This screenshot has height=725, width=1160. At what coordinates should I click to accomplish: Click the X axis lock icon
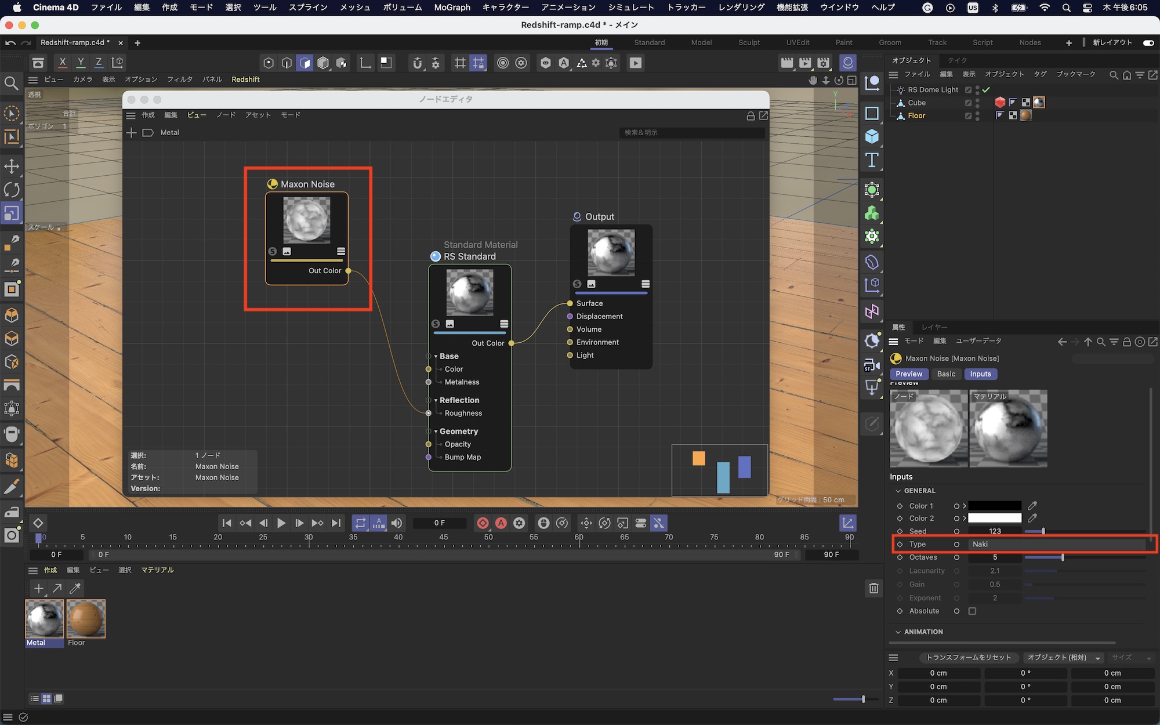[x=63, y=63]
